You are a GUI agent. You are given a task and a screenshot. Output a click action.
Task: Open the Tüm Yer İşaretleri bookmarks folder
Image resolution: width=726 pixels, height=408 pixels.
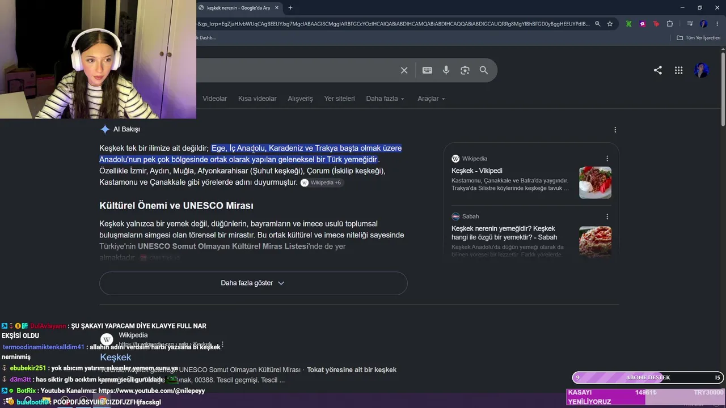pos(698,38)
